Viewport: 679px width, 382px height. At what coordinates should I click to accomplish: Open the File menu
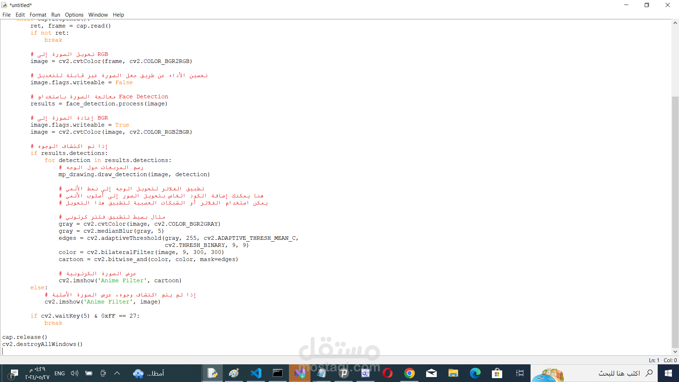tap(6, 15)
